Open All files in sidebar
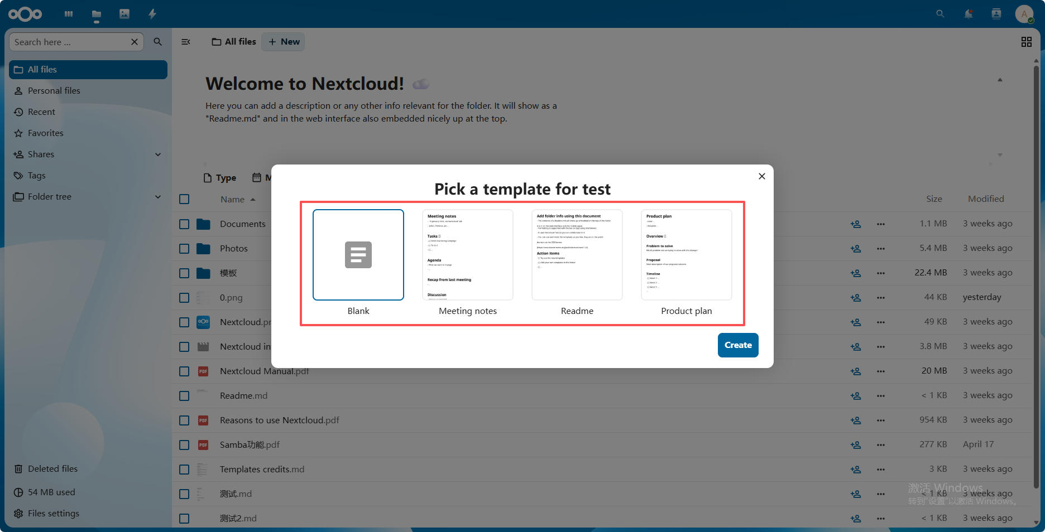This screenshot has height=532, width=1045. click(88, 70)
